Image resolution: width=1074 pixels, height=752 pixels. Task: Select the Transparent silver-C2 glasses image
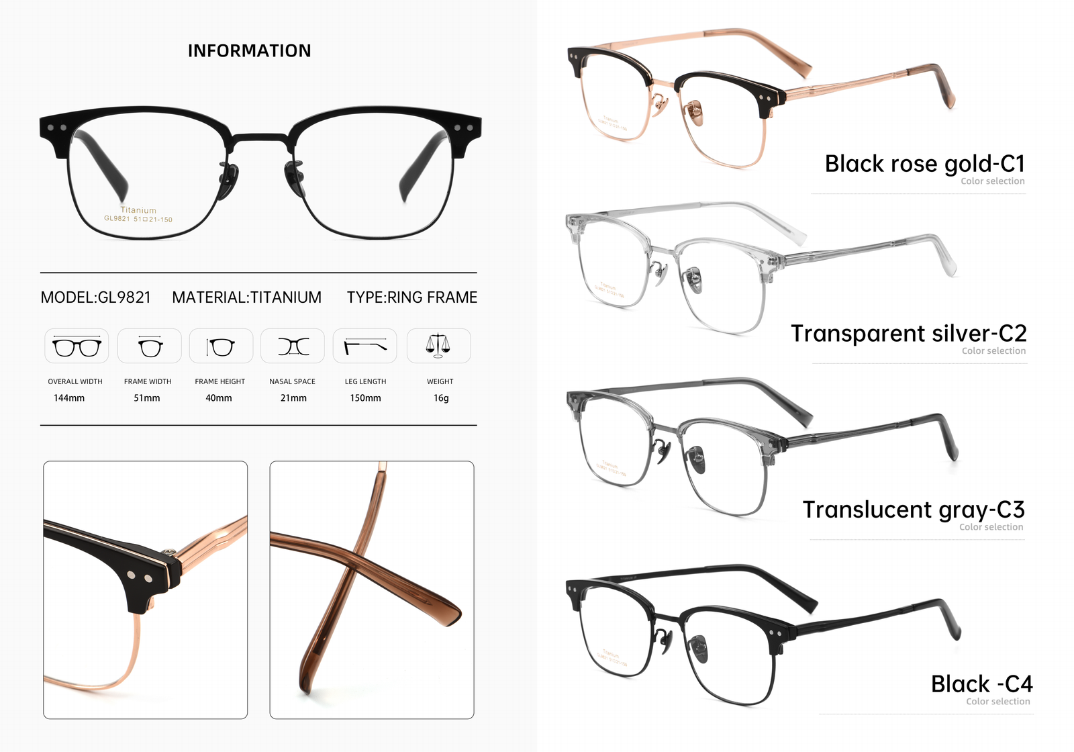pyautogui.click(x=761, y=267)
